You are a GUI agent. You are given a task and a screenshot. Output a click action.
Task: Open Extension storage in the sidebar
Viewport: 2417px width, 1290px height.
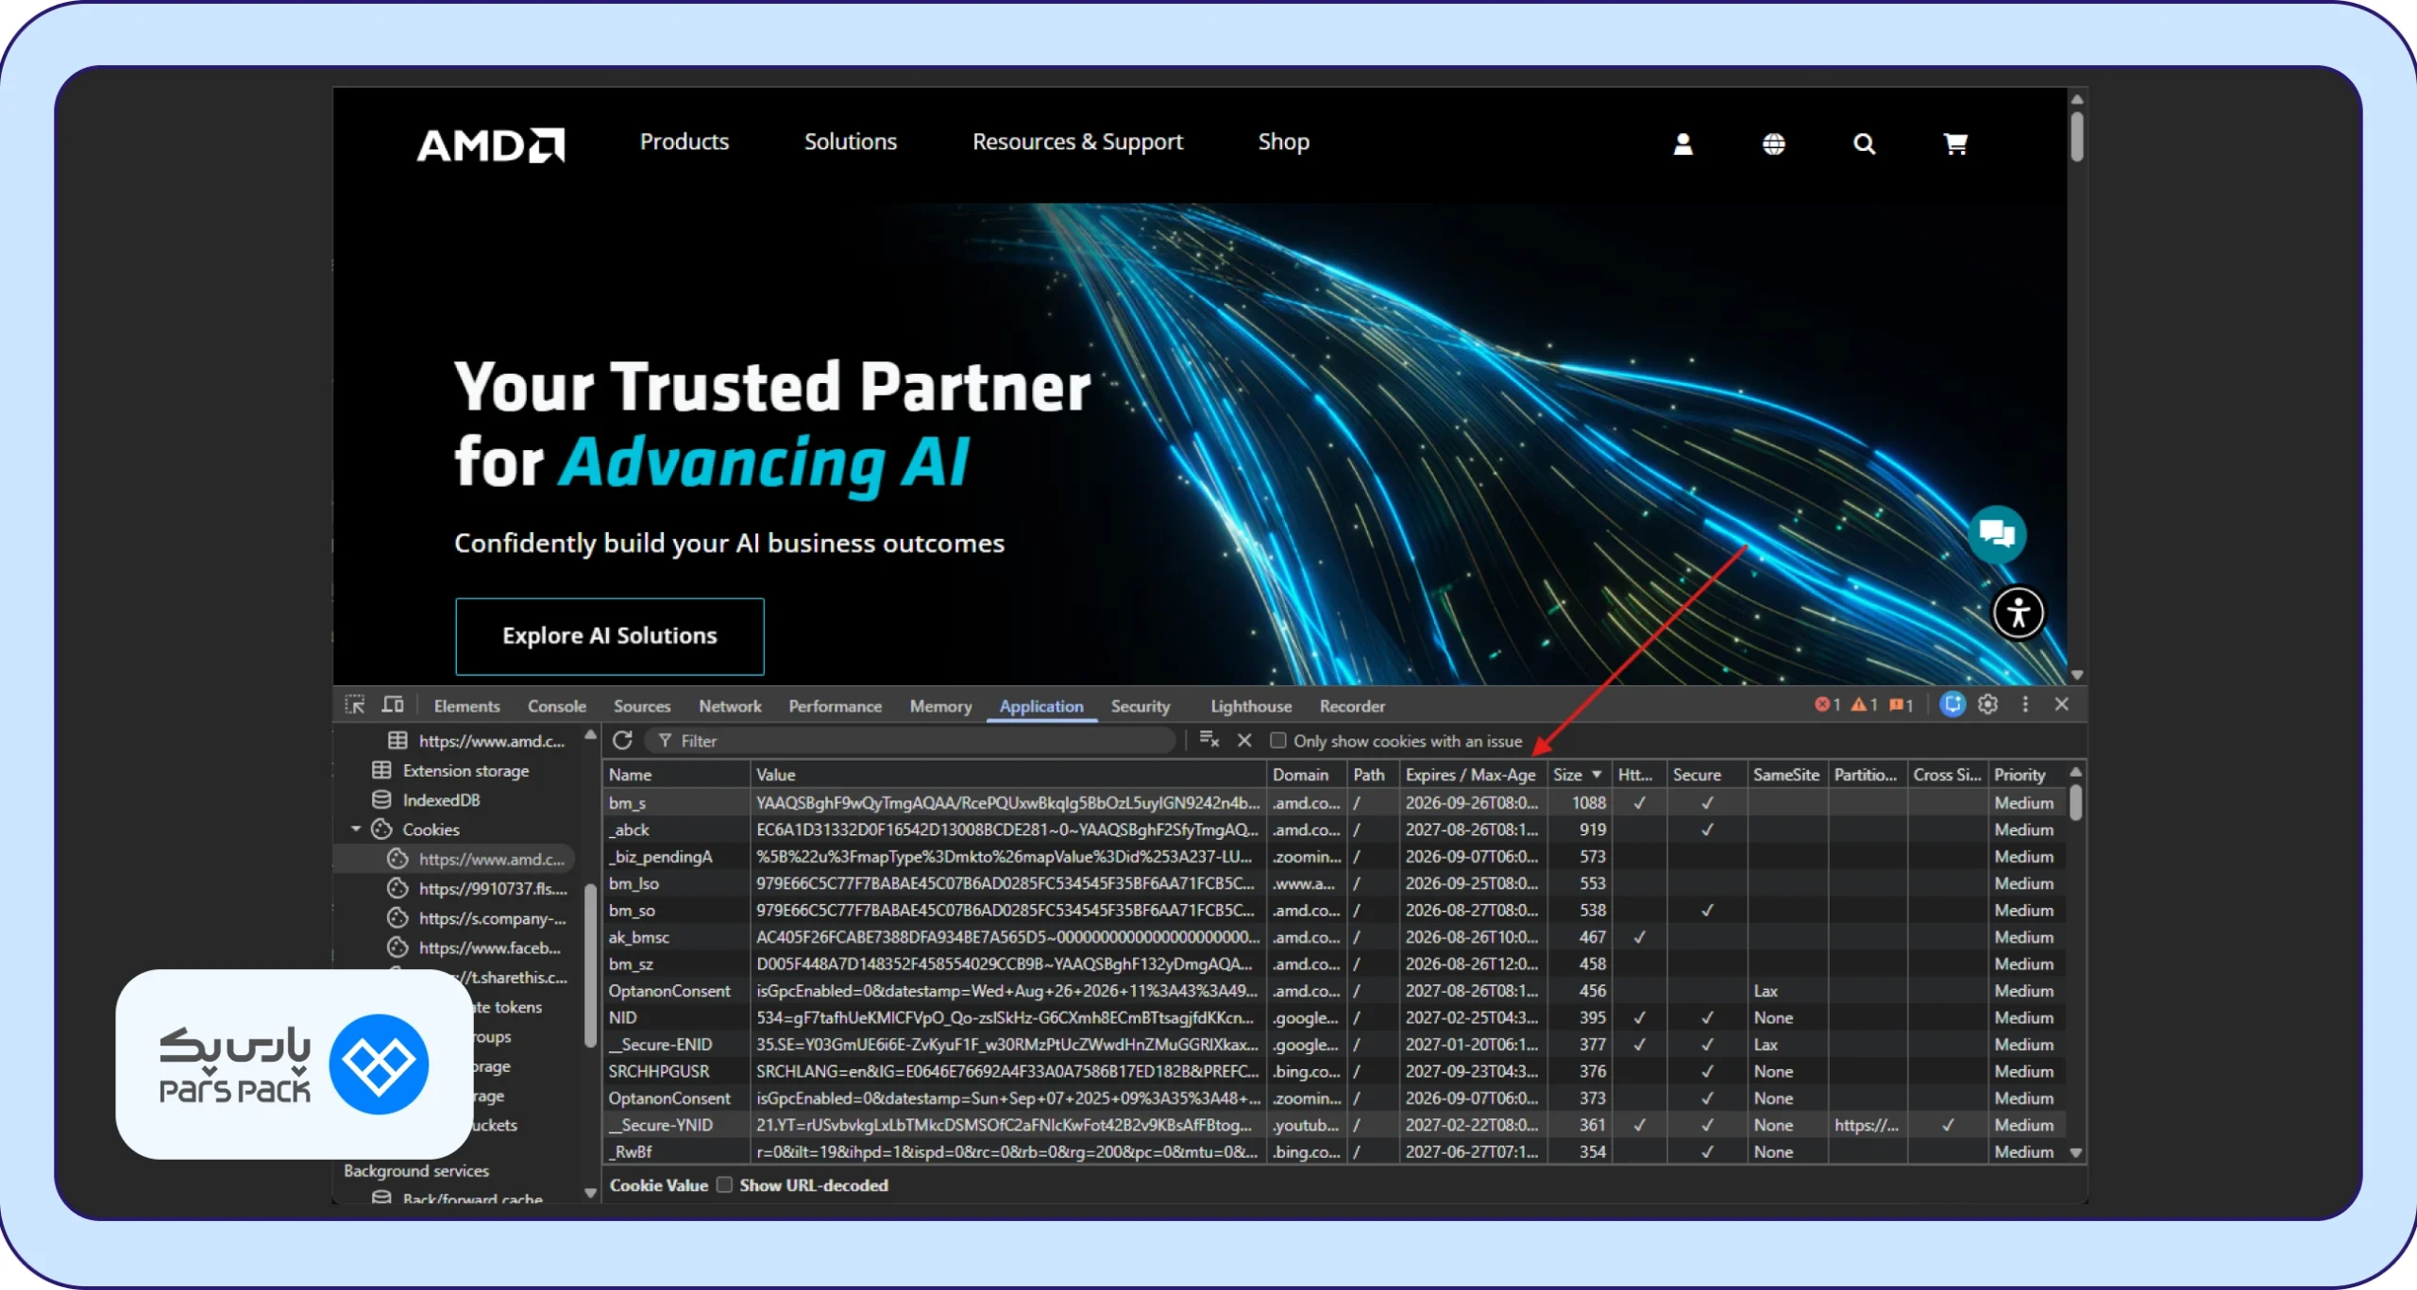click(x=465, y=770)
